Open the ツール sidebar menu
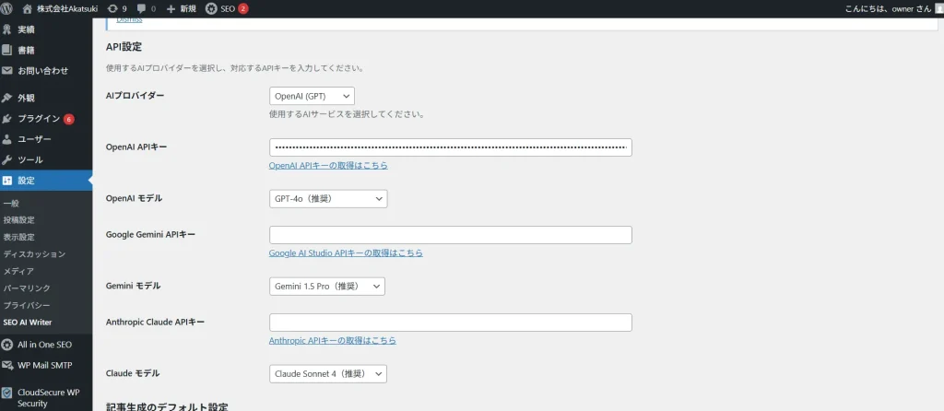Image resolution: width=944 pixels, height=411 pixels. coord(29,159)
